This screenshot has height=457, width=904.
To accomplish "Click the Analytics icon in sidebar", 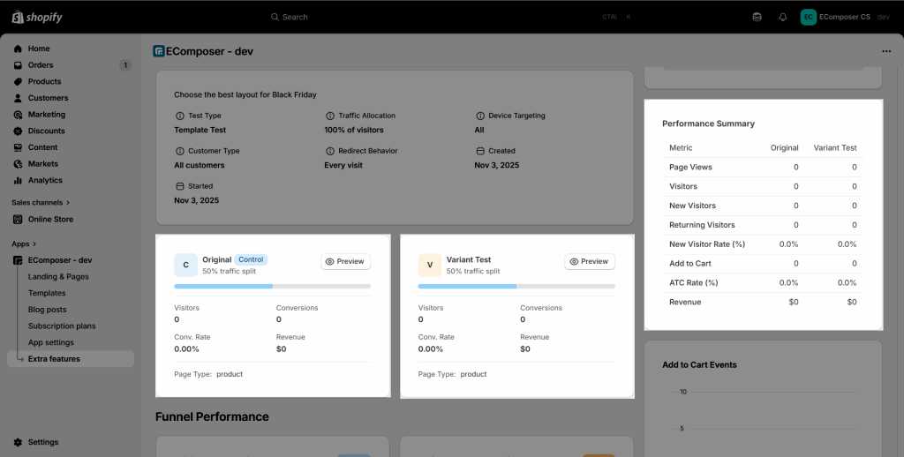I will [19, 180].
